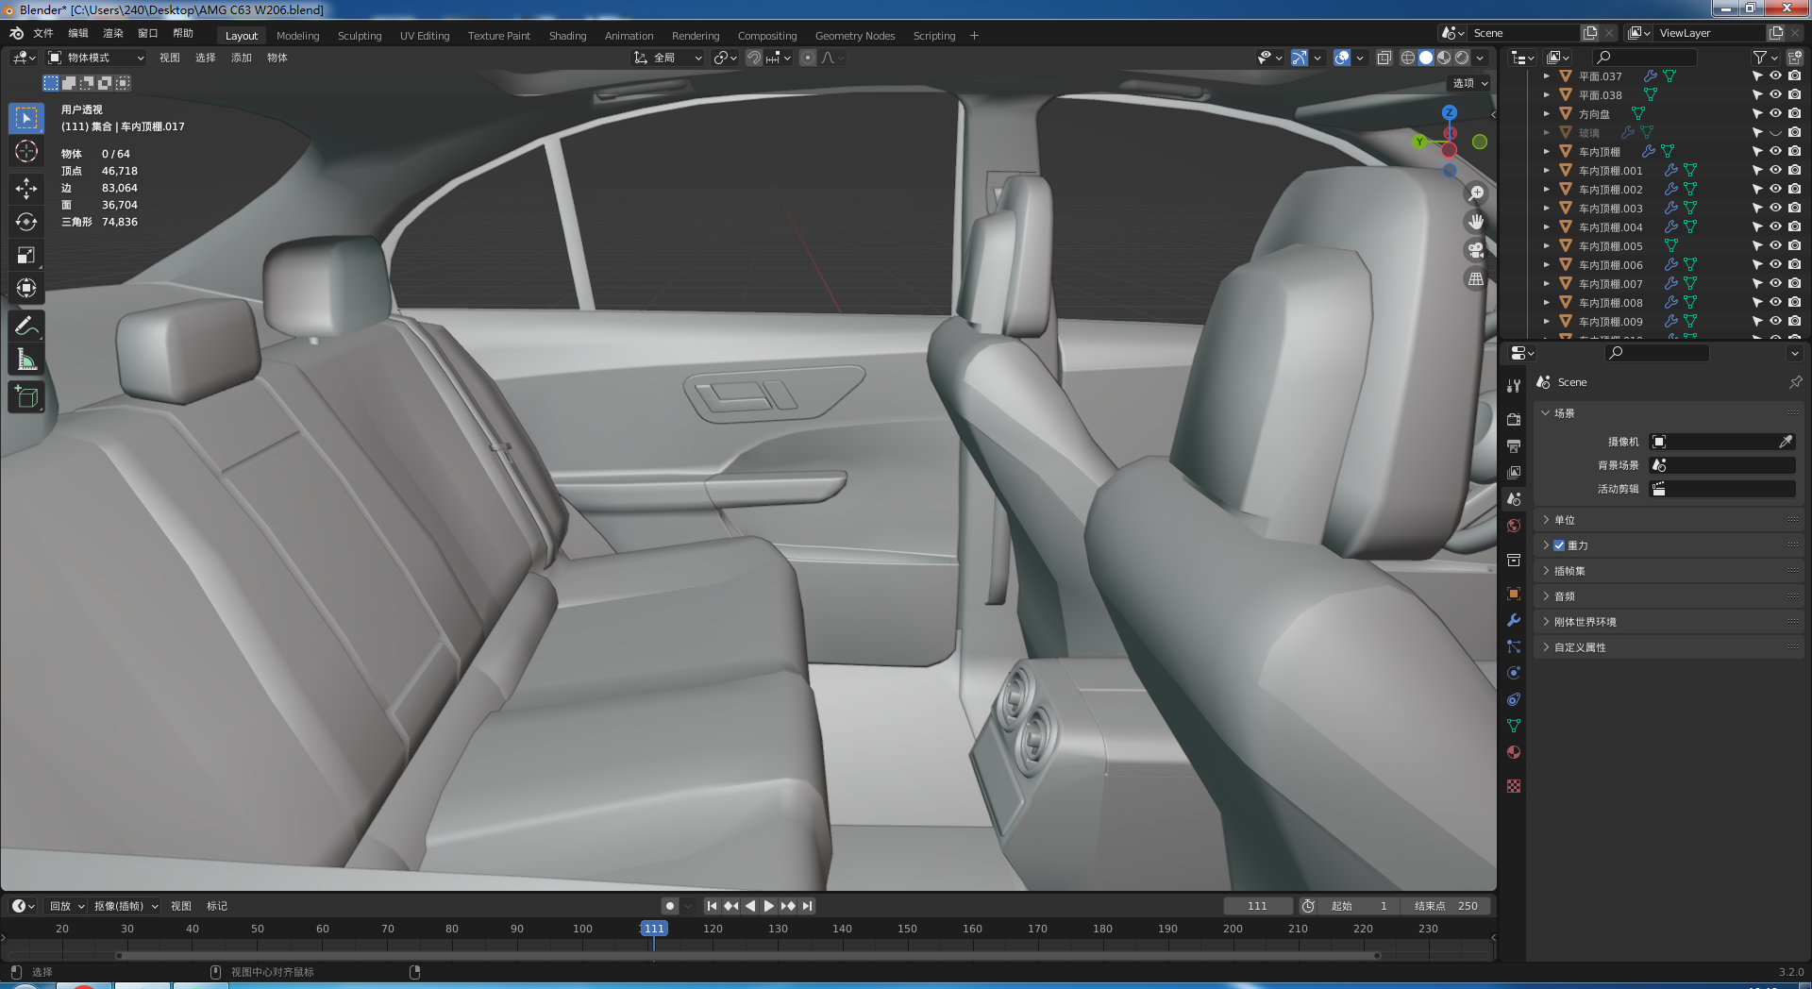Select the Scale tool
Viewport: 1812px width, 989px height.
(x=26, y=255)
